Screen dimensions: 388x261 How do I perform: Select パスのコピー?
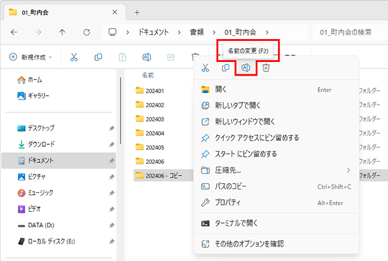(276, 186)
